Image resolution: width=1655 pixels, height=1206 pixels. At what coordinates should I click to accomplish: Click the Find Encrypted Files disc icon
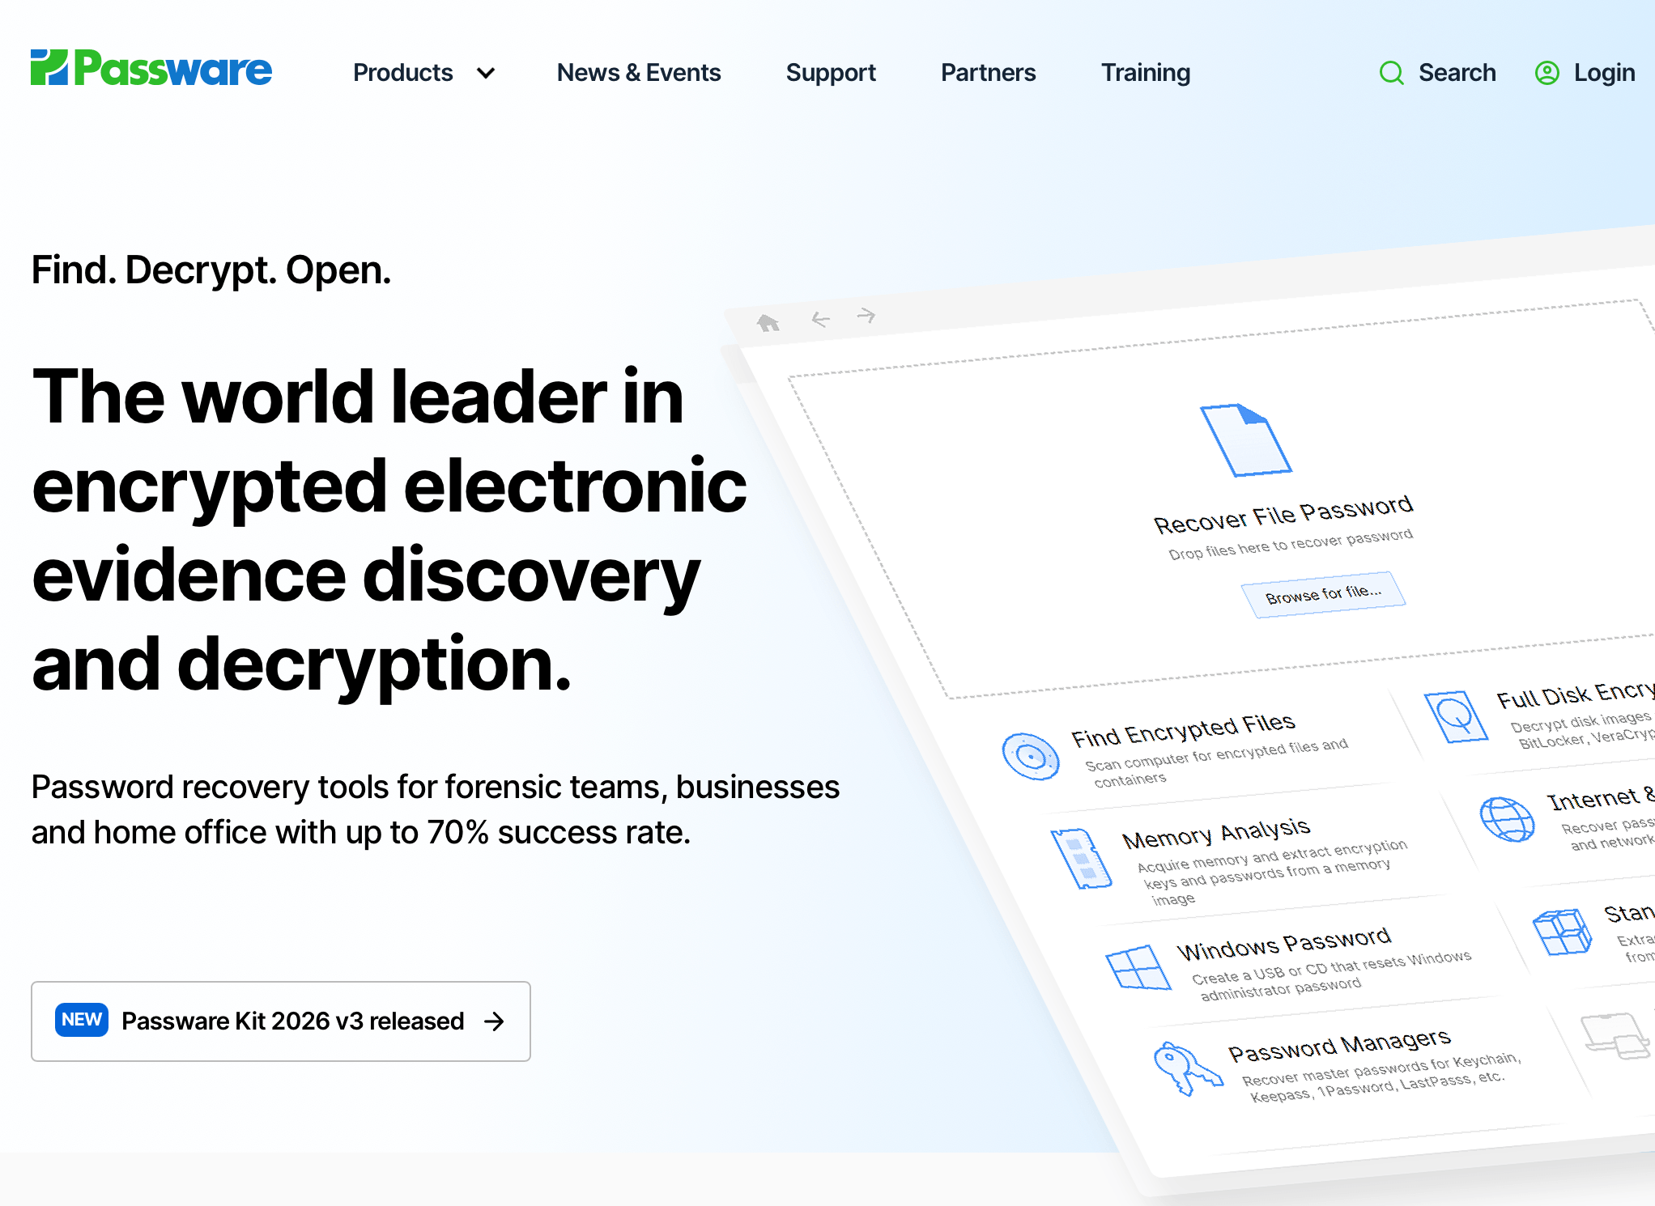1031,756
